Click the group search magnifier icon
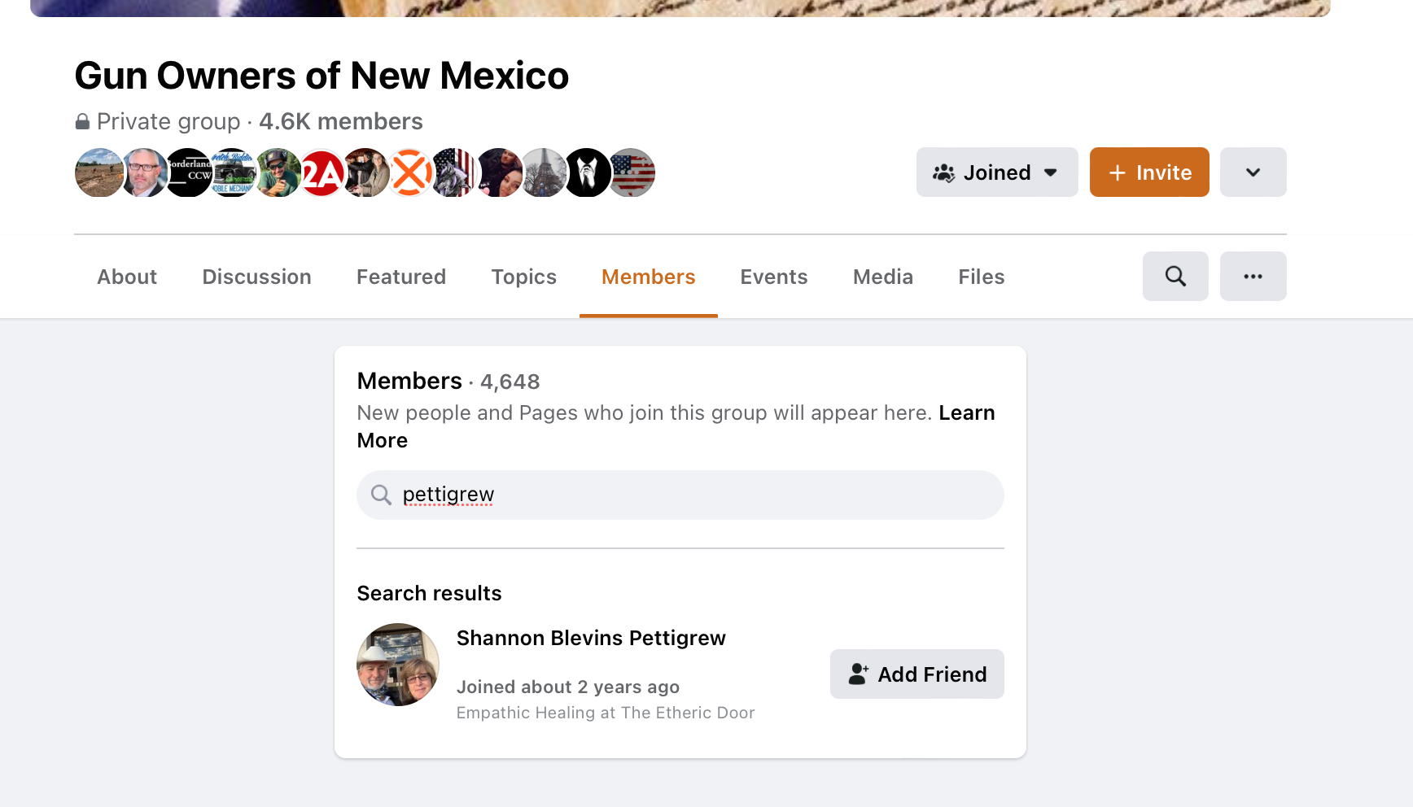Image resolution: width=1413 pixels, height=807 pixels. click(1175, 277)
